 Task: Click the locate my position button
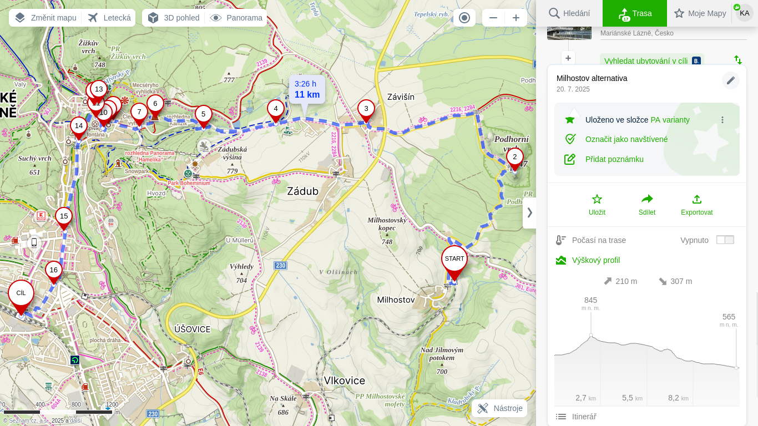point(464,18)
